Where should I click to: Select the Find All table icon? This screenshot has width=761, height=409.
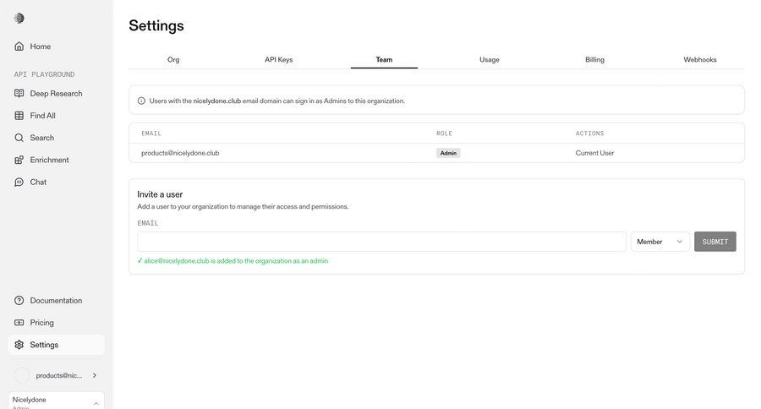19,116
